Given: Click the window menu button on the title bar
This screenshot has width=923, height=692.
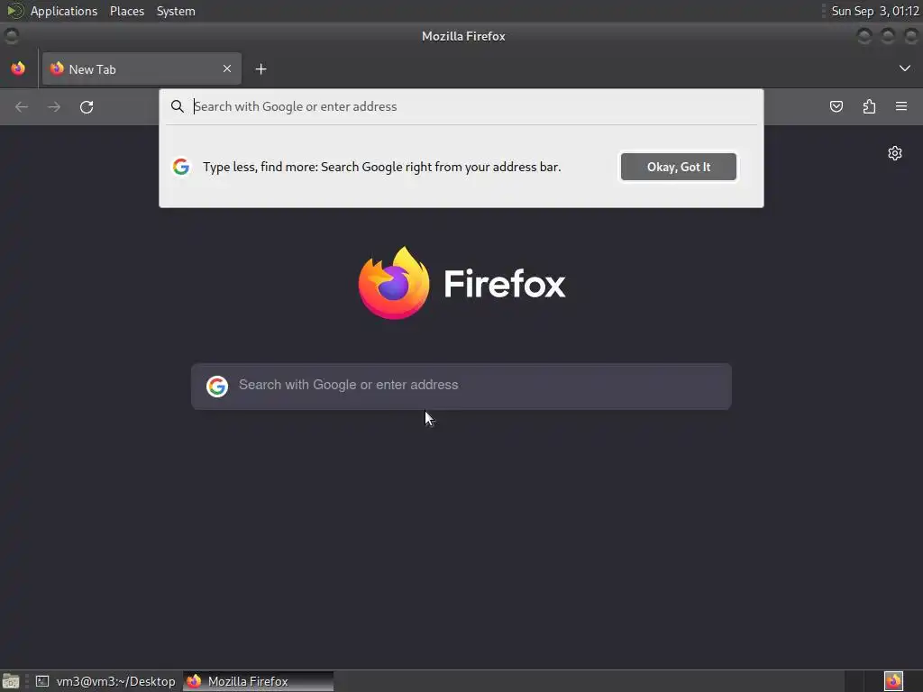Looking at the screenshot, I should pyautogui.click(x=11, y=36).
